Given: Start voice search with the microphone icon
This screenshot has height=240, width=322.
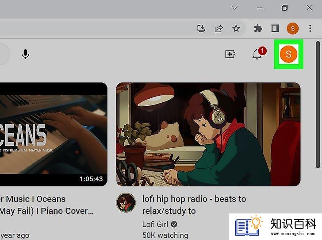Looking at the screenshot, I should [25, 54].
